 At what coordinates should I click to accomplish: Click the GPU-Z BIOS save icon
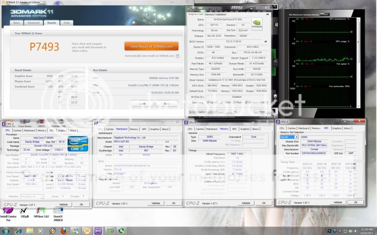tap(266, 42)
